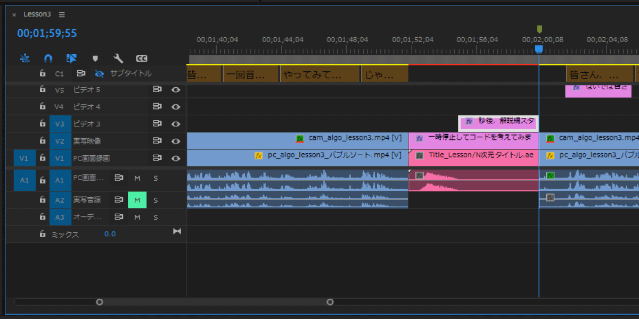Click the A1 source patching button
639x319 pixels.
(24, 180)
